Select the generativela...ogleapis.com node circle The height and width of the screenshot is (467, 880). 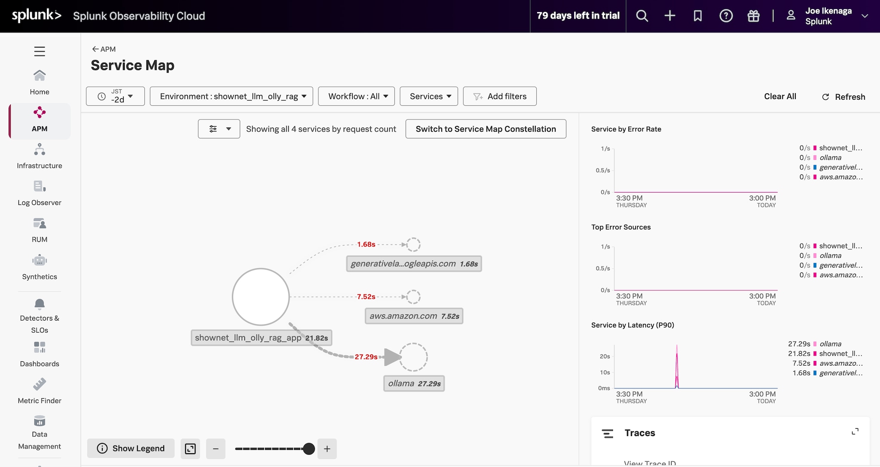click(x=413, y=245)
